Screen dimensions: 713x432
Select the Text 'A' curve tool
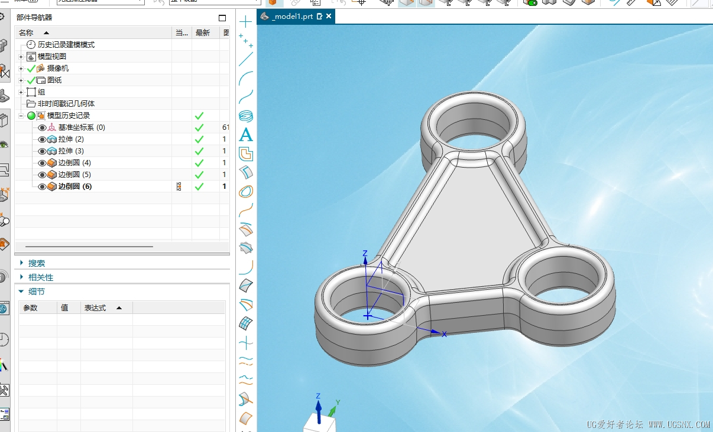pyautogui.click(x=246, y=135)
